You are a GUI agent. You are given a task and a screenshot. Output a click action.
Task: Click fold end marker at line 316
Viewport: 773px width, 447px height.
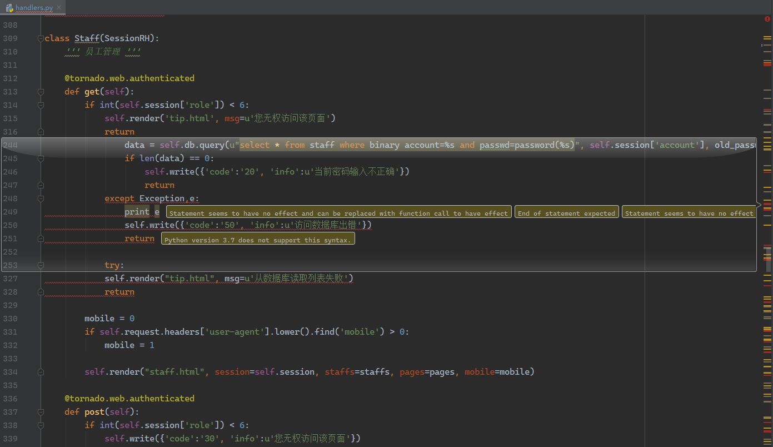[41, 132]
